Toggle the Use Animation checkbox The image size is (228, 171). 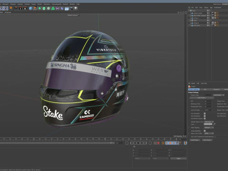(205, 114)
